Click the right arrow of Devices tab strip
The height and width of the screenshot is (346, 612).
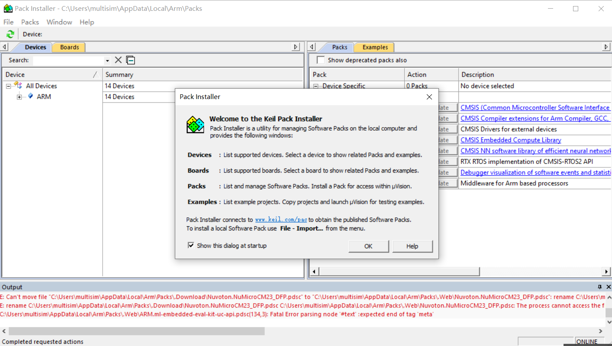click(x=296, y=47)
